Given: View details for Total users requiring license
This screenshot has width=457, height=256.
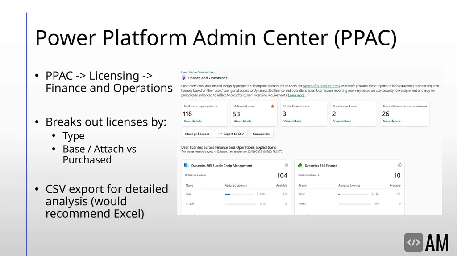Looking at the screenshot, I should 193,121.
